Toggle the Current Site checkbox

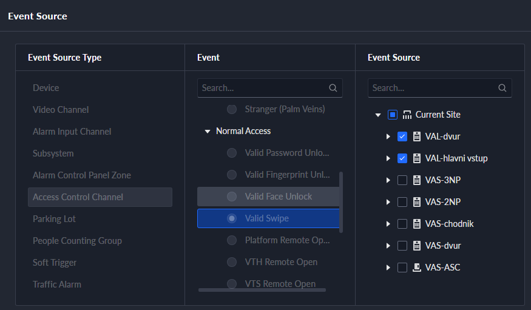(393, 115)
